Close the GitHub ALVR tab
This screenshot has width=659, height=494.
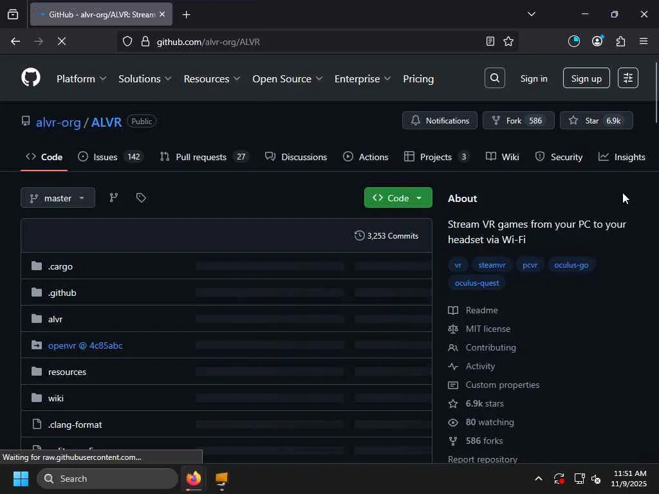[162, 14]
